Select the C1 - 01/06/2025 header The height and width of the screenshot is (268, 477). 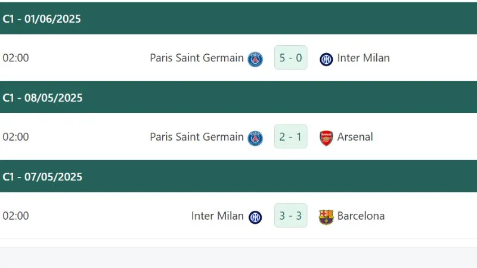(x=238, y=18)
